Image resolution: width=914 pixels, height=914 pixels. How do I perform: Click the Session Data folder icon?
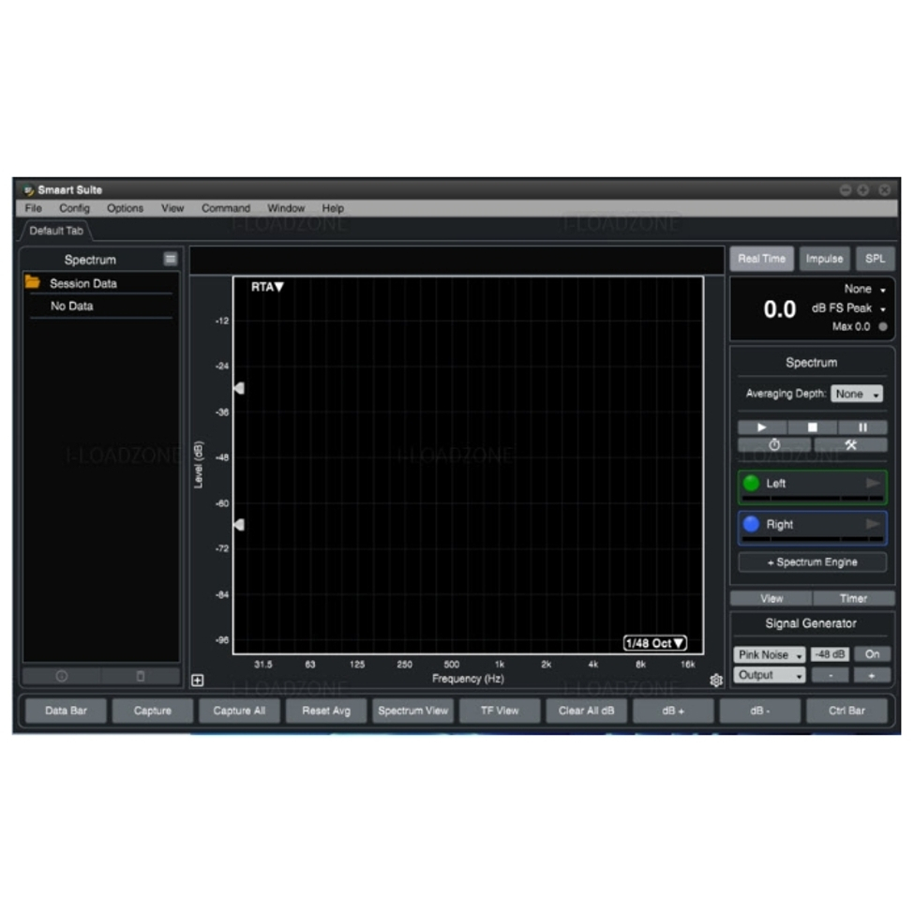pos(33,283)
